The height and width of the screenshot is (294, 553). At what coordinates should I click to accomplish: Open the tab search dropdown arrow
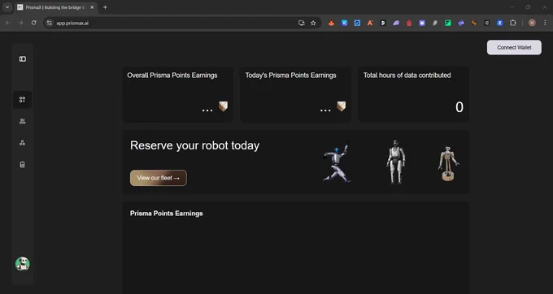7,7
